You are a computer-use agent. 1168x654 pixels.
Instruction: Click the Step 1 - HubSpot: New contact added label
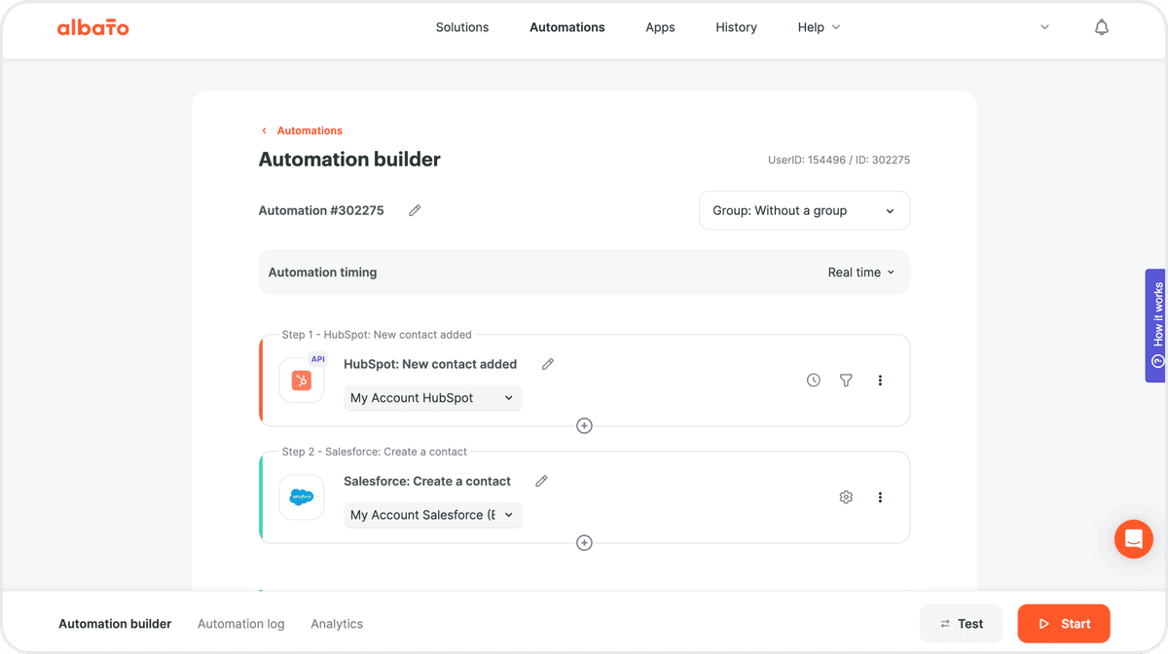click(x=377, y=335)
